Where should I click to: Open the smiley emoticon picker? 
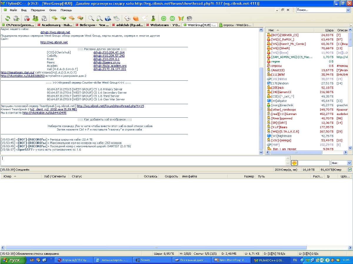(x=294, y=163)
